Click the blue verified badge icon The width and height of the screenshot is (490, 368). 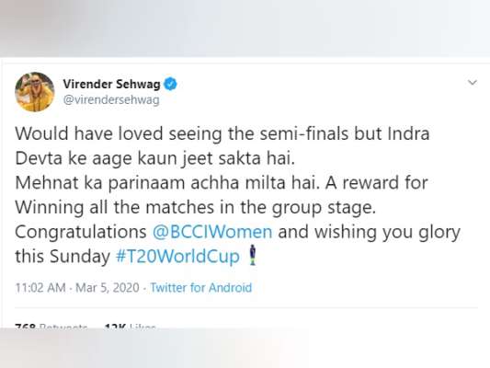point(170,84)
